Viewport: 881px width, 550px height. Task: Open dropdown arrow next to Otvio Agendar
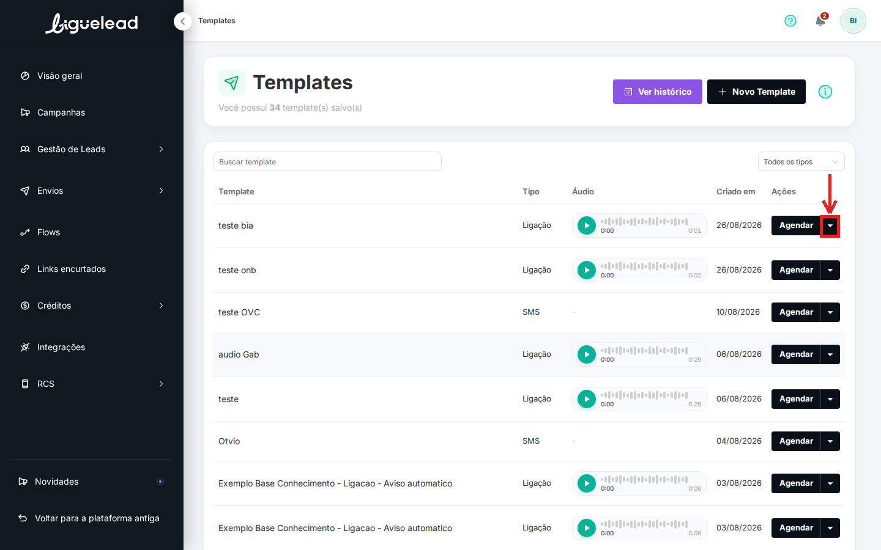[830, 441]
